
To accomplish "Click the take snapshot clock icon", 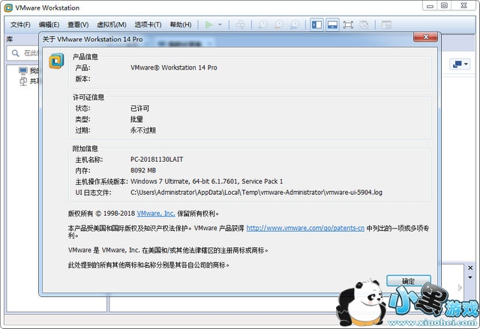I will (x=262, y=25).
